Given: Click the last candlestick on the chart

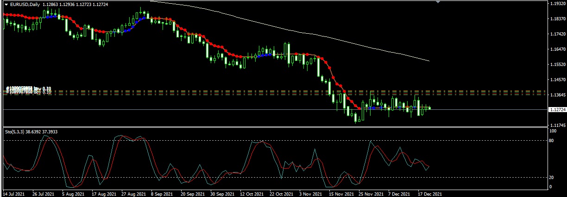Looking at the screenshot, I should 430,108.
